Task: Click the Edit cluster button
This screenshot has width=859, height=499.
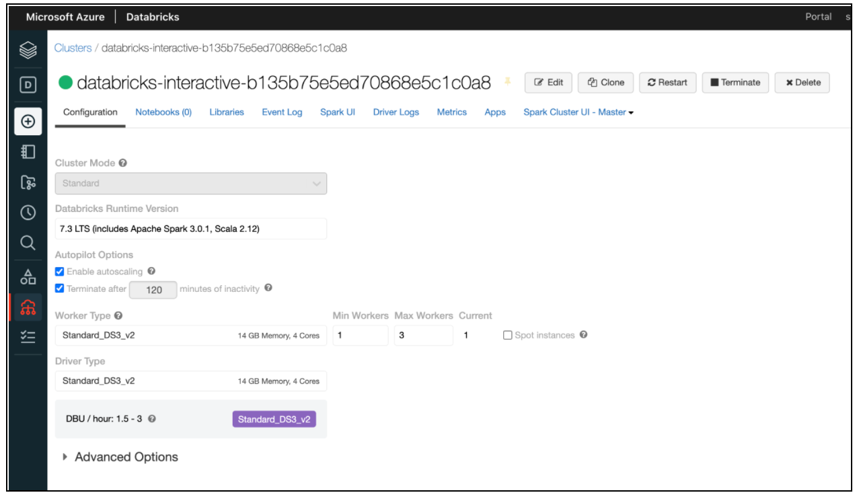Action: [x=548, y=83]
